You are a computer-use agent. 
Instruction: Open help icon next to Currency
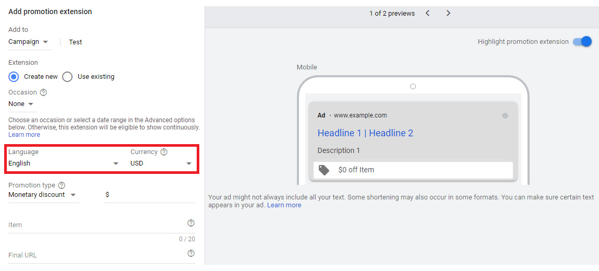click(x=164, y=152)
